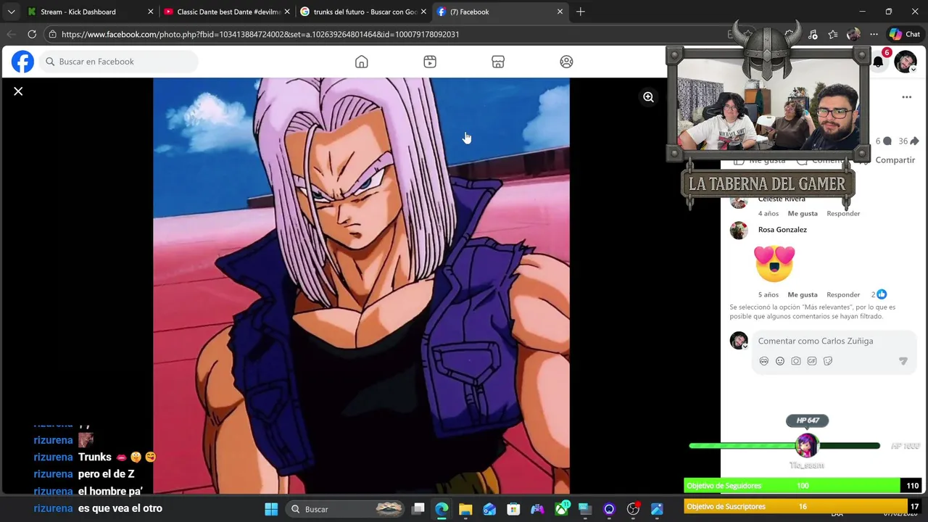Switch commenting identity via avatar arrow

click(x=745, y=347)
